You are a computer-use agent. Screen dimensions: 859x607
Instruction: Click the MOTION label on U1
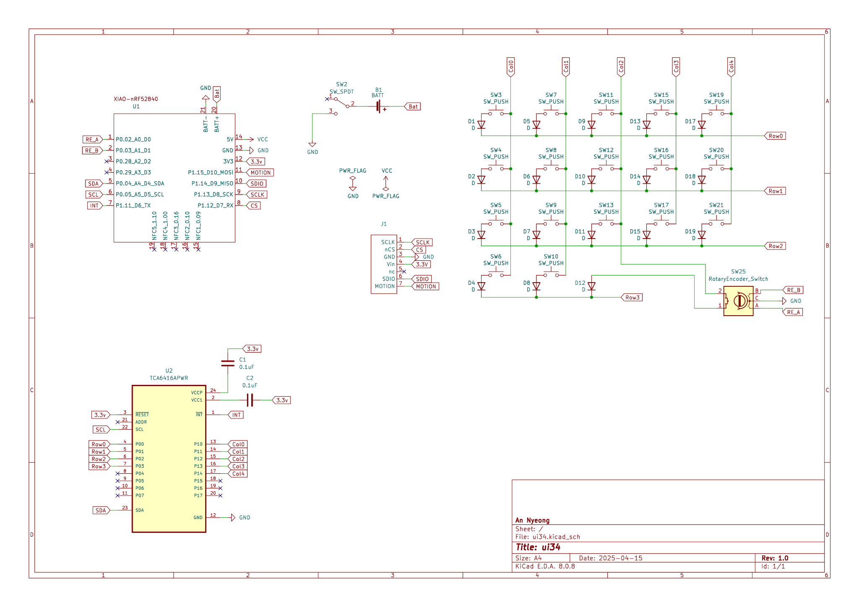pos(260,173)
